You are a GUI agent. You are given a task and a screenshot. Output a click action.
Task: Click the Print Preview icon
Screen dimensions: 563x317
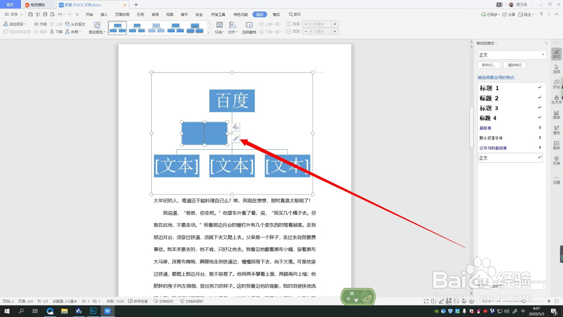pos(52,14)
